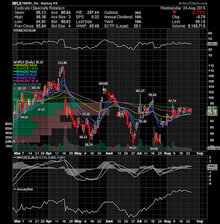Click the 93.38 price label
220x224 pixels.
pyautogui.click(x=143, y=122)
